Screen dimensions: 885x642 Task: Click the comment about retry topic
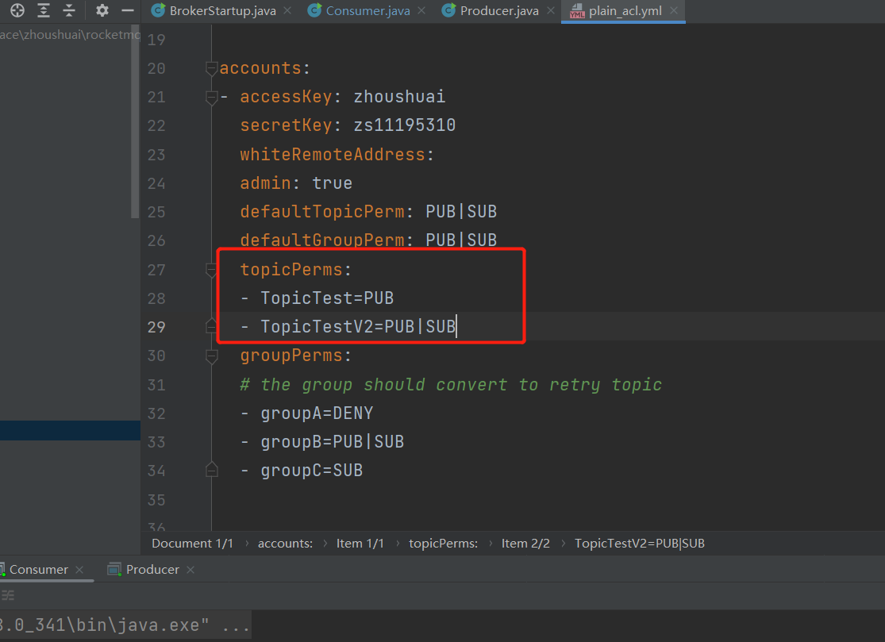(450, 385)
